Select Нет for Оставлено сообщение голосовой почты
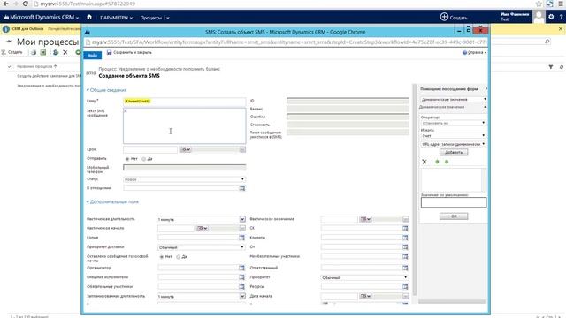Screen dimensions: 566x318 point(162,257)
